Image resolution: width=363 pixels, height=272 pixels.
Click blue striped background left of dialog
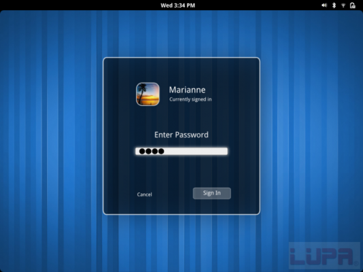51,139
